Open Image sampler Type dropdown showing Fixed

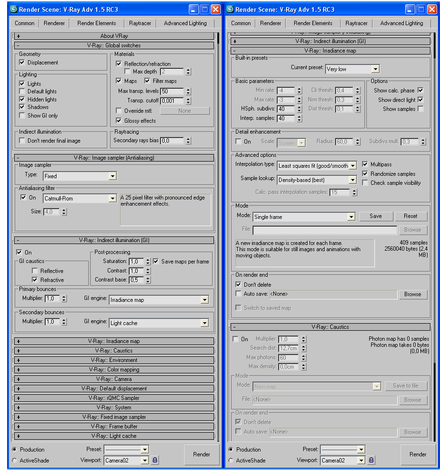[80, 176]
